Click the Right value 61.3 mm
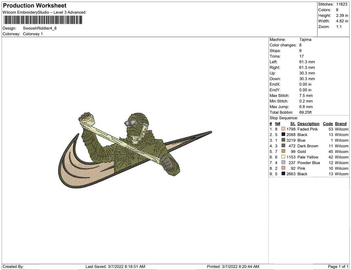 [307, 68]
